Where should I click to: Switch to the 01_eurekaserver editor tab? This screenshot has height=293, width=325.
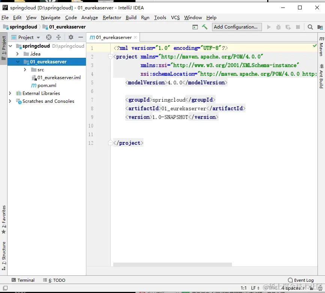[113, 38]
